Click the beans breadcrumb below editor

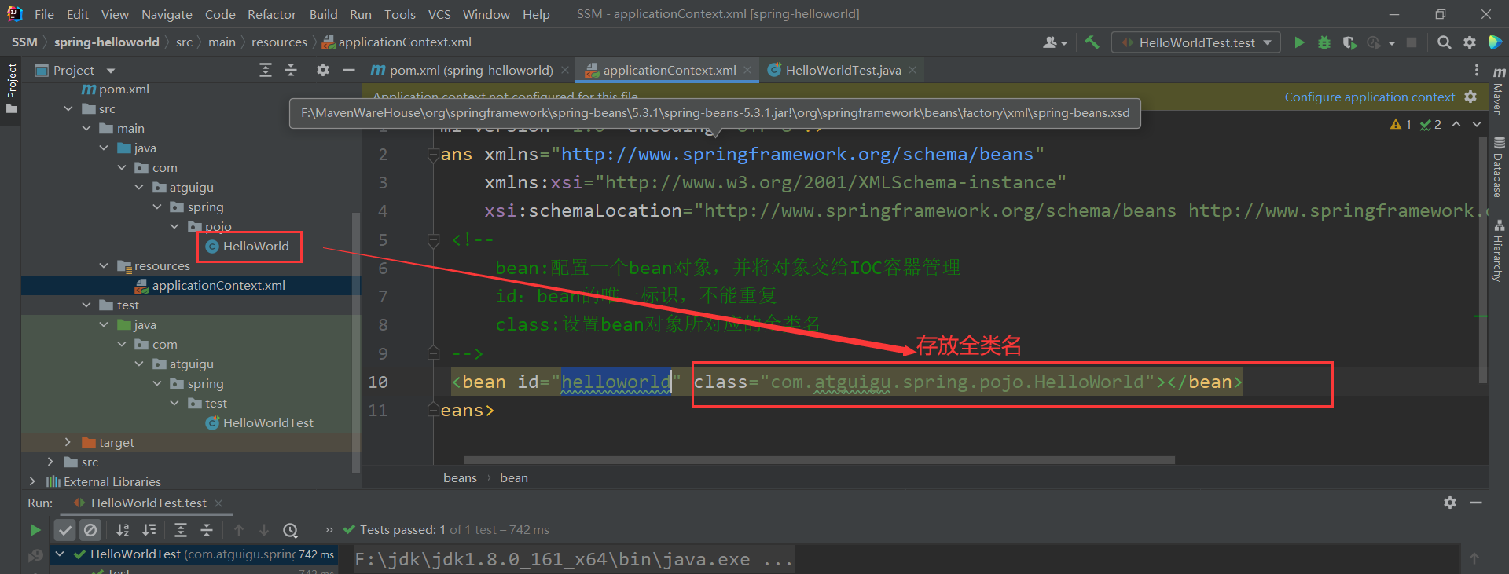tap(460, 477)
